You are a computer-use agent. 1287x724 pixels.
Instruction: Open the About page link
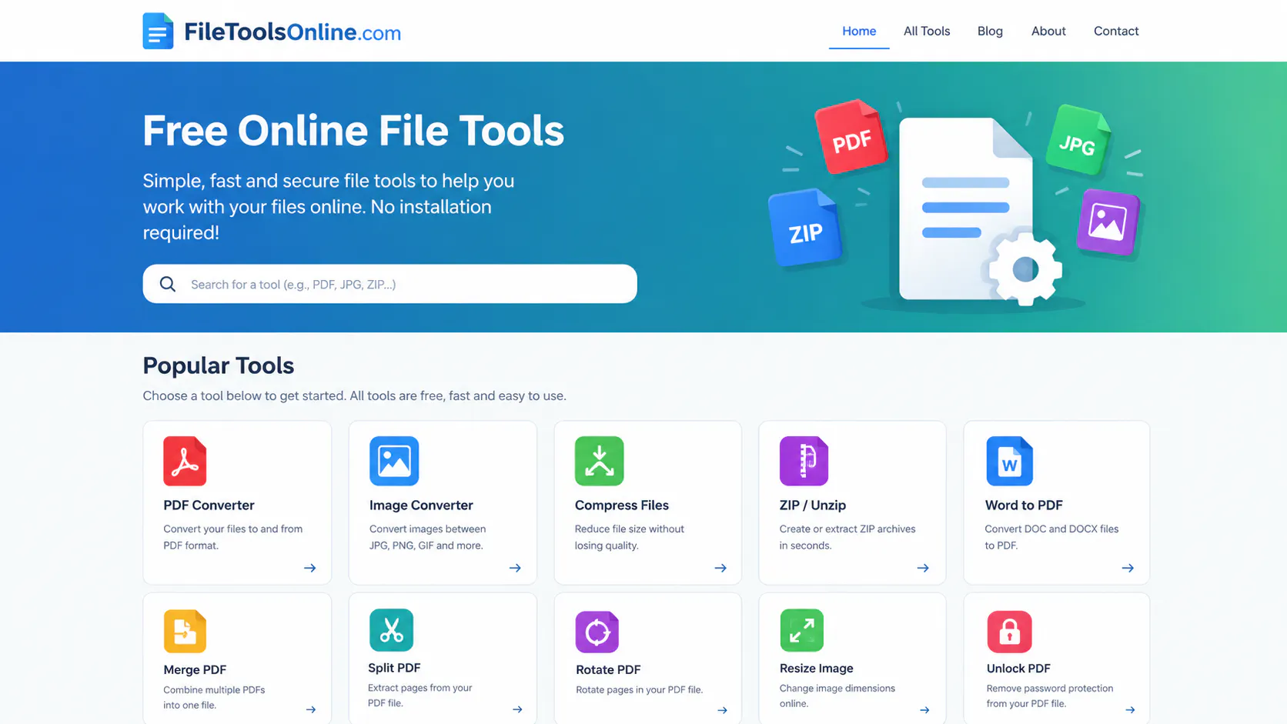point(1048,32)
